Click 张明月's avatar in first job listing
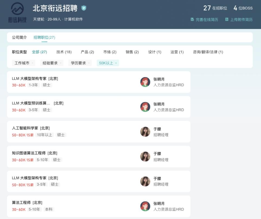This screenshot has width=261, height=219. point(145,82)
